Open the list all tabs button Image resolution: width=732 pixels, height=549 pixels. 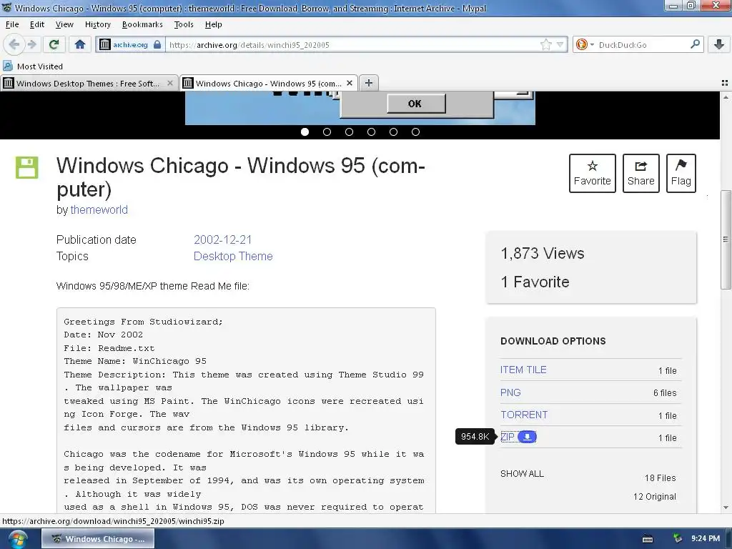pos(725,83)
